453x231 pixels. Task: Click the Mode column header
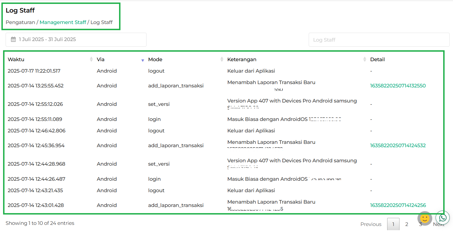(155, 59)
